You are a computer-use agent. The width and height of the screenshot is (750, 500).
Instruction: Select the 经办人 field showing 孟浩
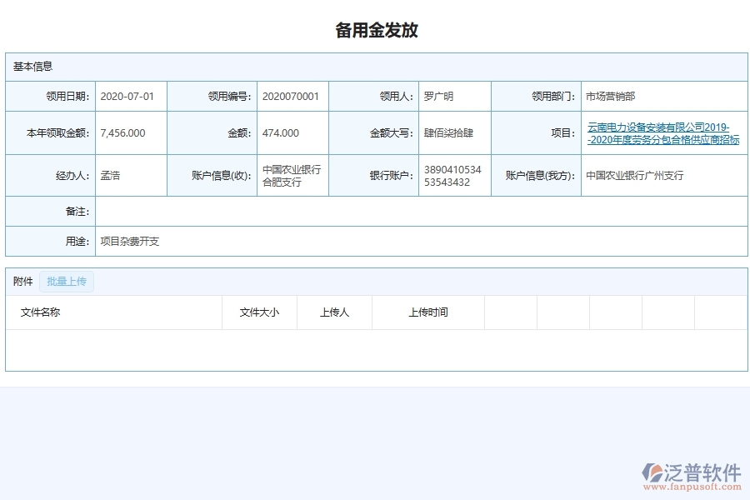tap(108, 175)
